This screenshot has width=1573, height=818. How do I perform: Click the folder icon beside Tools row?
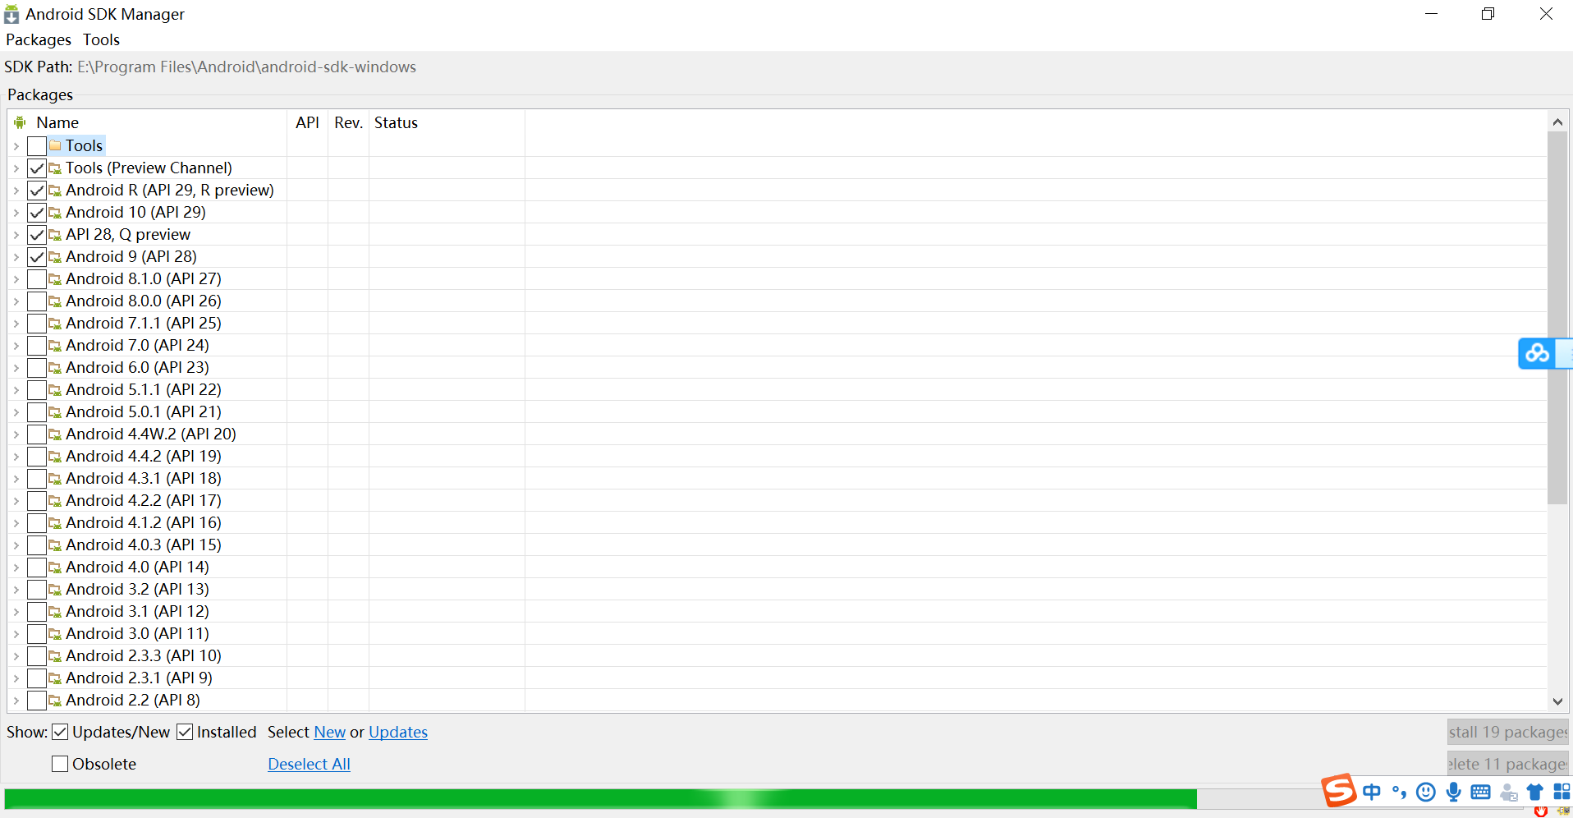point(55,145)
